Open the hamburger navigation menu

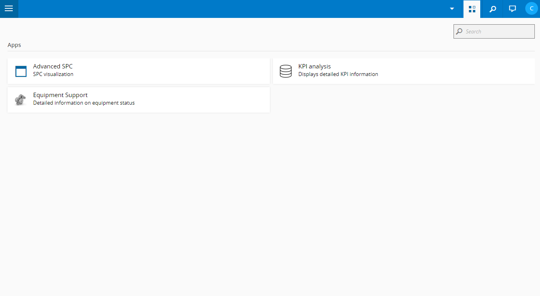click(9, 9)
